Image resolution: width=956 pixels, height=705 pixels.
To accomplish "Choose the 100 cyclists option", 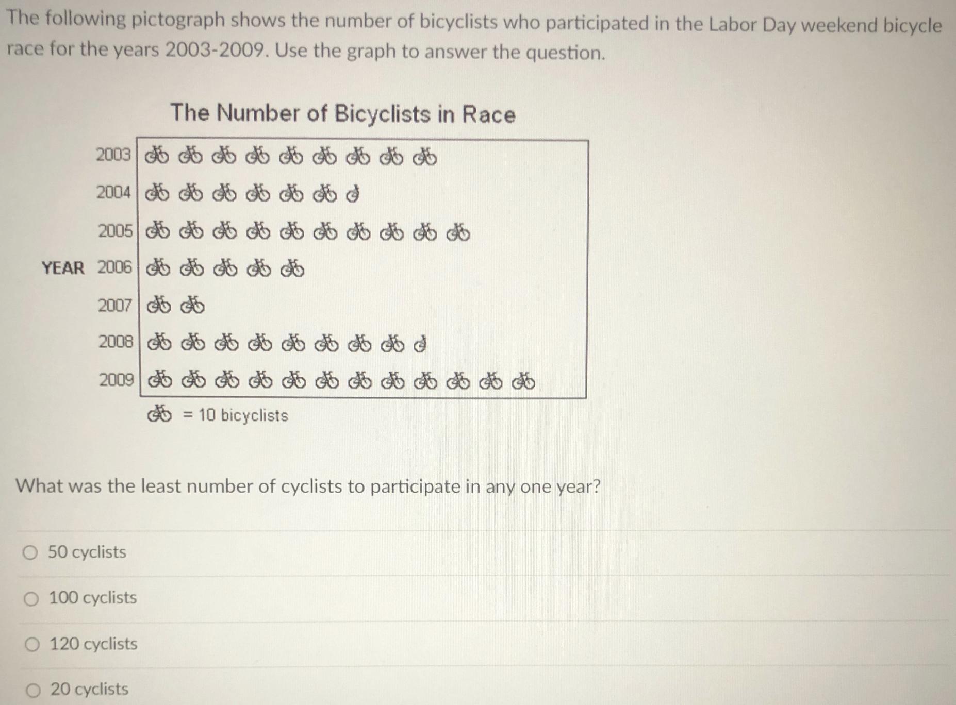I will click(x=31, y=599).
